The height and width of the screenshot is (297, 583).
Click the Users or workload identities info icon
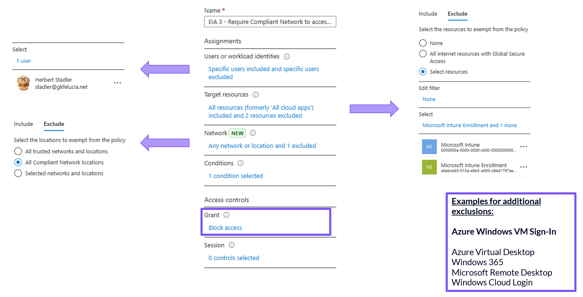(287, 56)
